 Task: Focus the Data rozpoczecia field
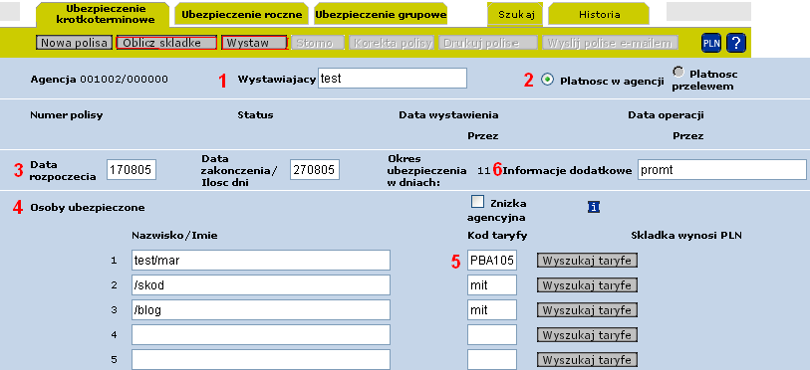coord(132,170)
